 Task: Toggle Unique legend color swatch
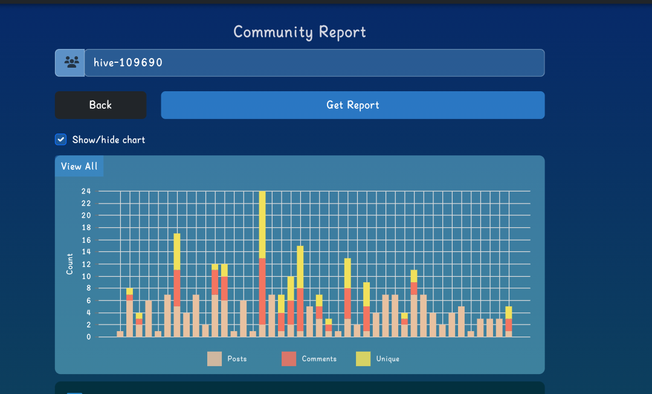tap(363, 358)
